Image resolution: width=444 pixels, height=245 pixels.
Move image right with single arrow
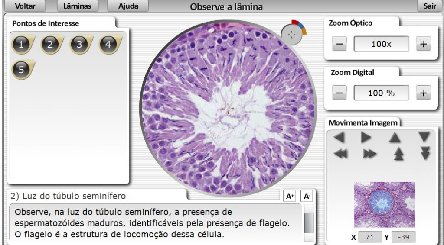366,138
